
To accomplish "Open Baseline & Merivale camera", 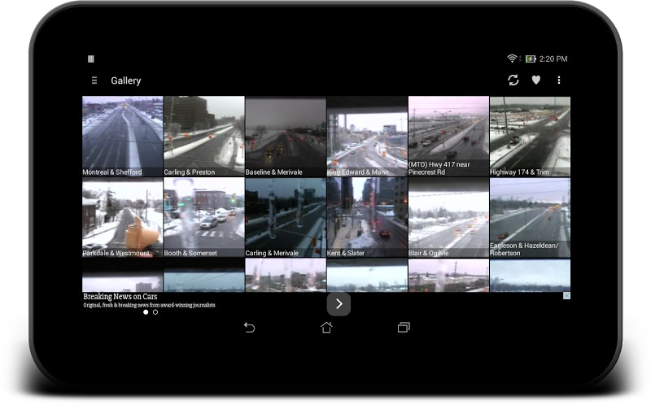I will pos(286,137).
